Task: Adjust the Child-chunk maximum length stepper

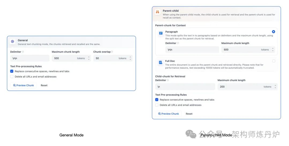Action: 275,87
